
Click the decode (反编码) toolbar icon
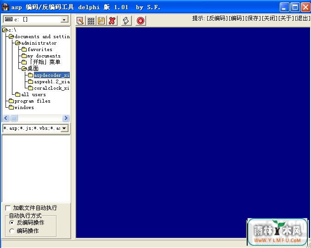click(80, 21)
